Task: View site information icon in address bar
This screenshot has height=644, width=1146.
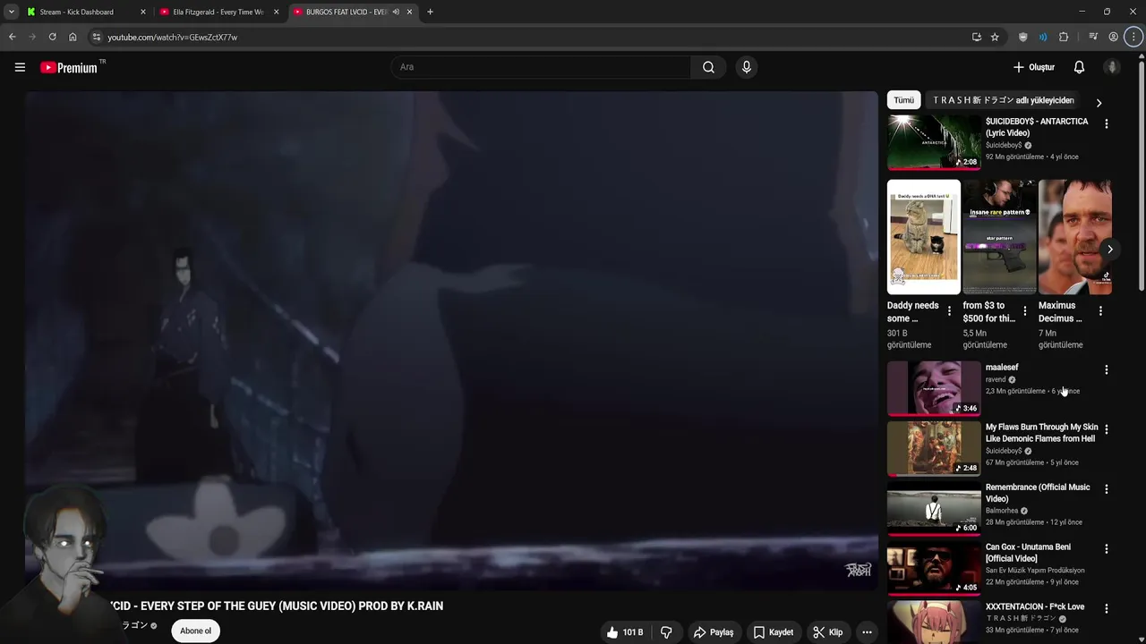Action: pos(97,37)
